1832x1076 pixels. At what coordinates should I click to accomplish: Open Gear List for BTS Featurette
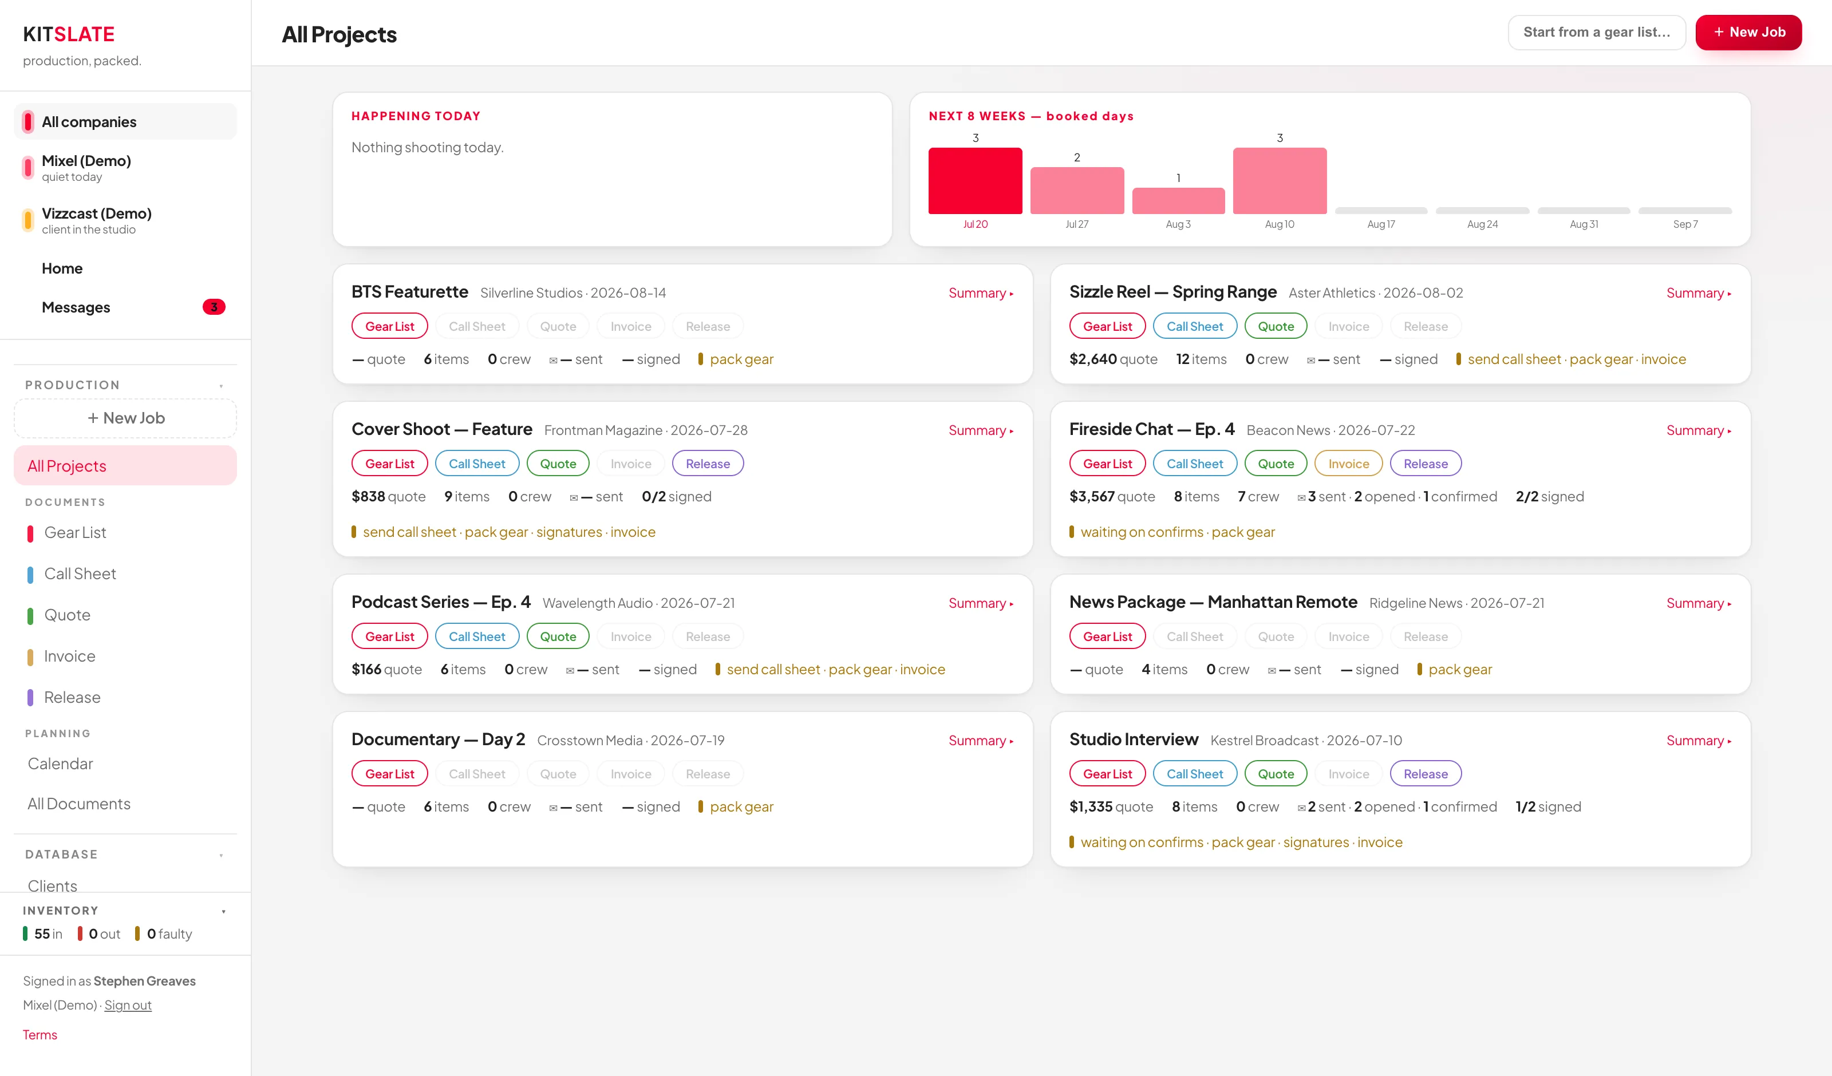coord(390,326)
